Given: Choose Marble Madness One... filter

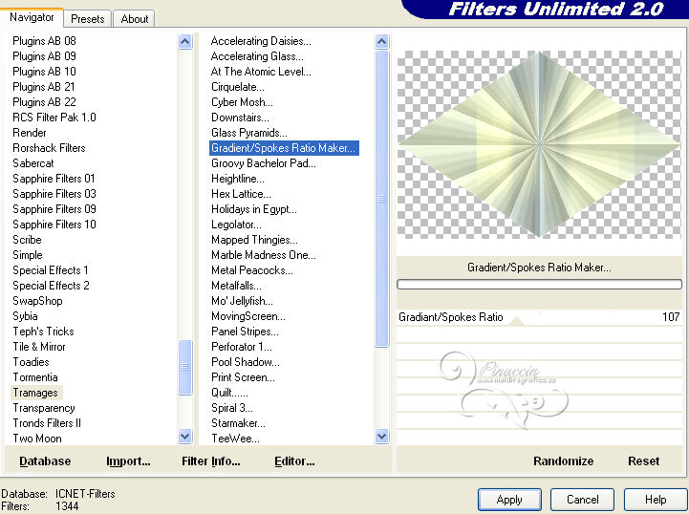Looking at the screenshot, I should tap(264, 255).
